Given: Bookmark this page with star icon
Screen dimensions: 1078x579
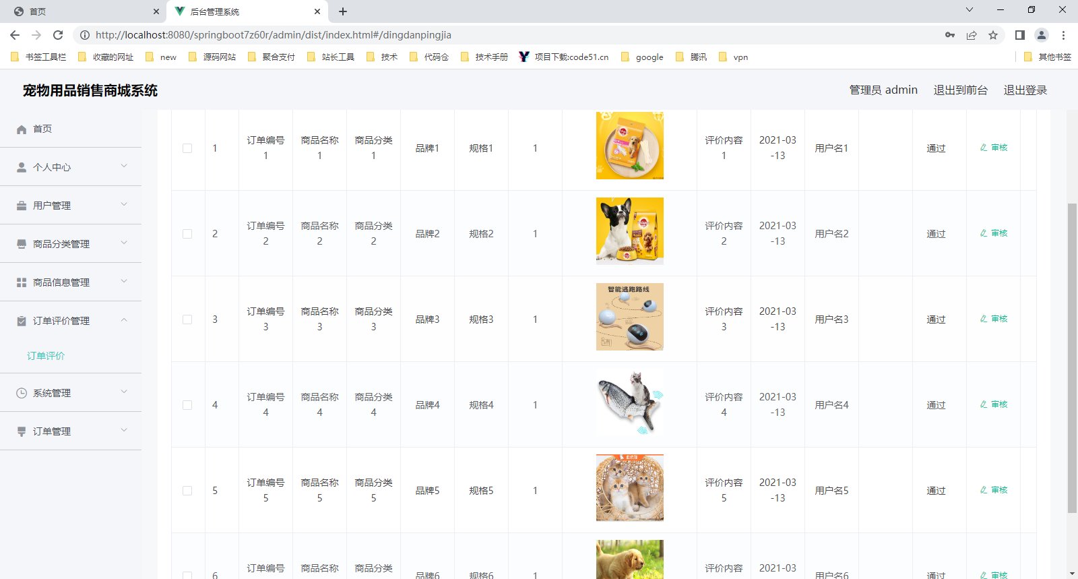Looking at the screenshot, I should pyautogui.click(x=993, y=35).
